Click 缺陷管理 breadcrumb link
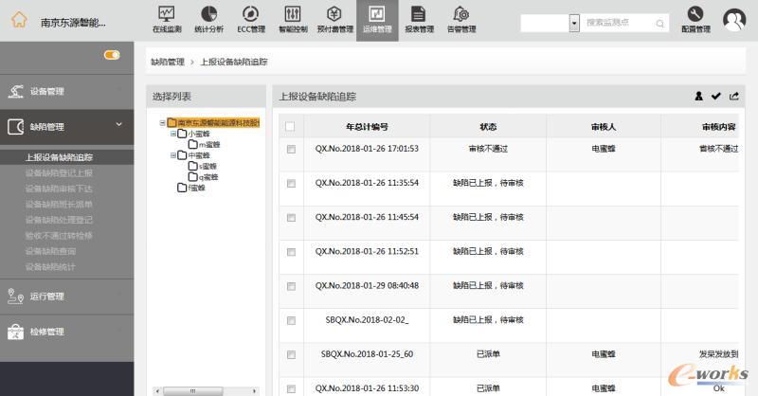 pyautogui.click(x=168, y=62)
